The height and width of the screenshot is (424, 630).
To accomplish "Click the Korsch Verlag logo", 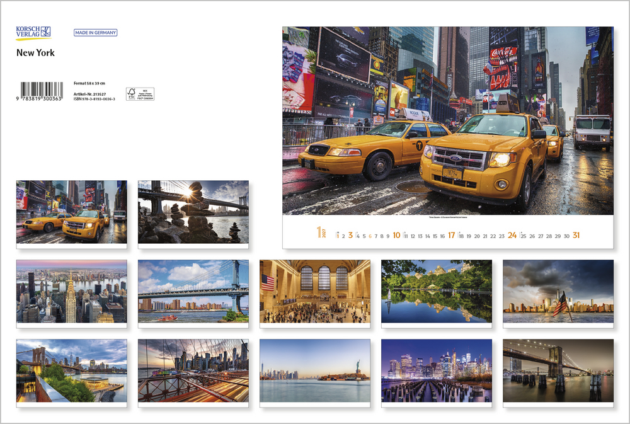I will tap(33, 33).
